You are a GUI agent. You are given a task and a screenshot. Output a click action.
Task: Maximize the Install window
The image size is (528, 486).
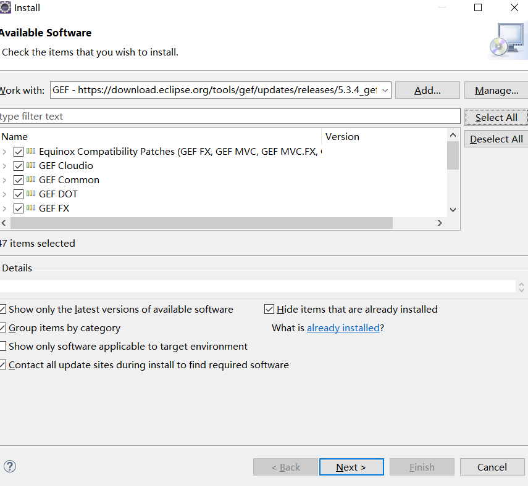coord(478,7)
